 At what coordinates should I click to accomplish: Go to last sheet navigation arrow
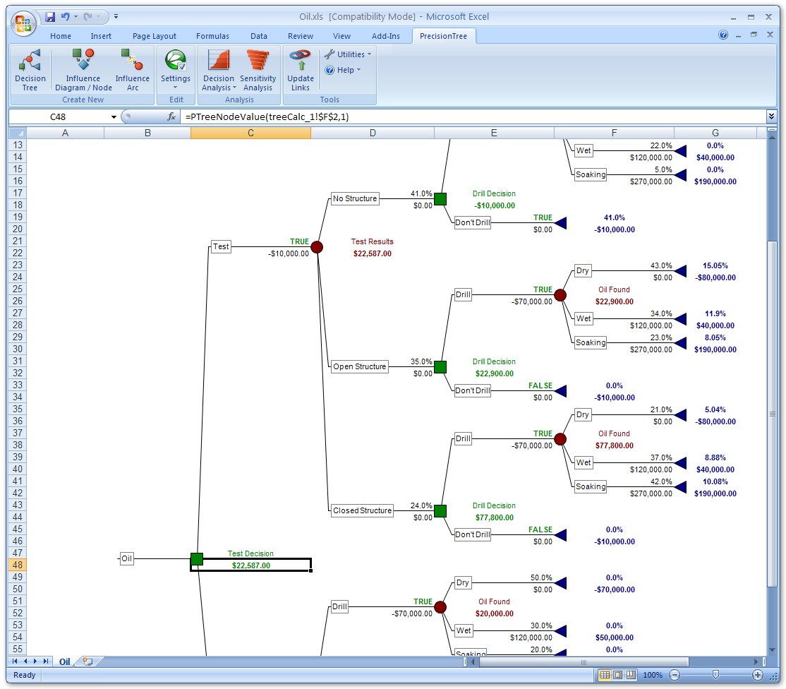46,661
